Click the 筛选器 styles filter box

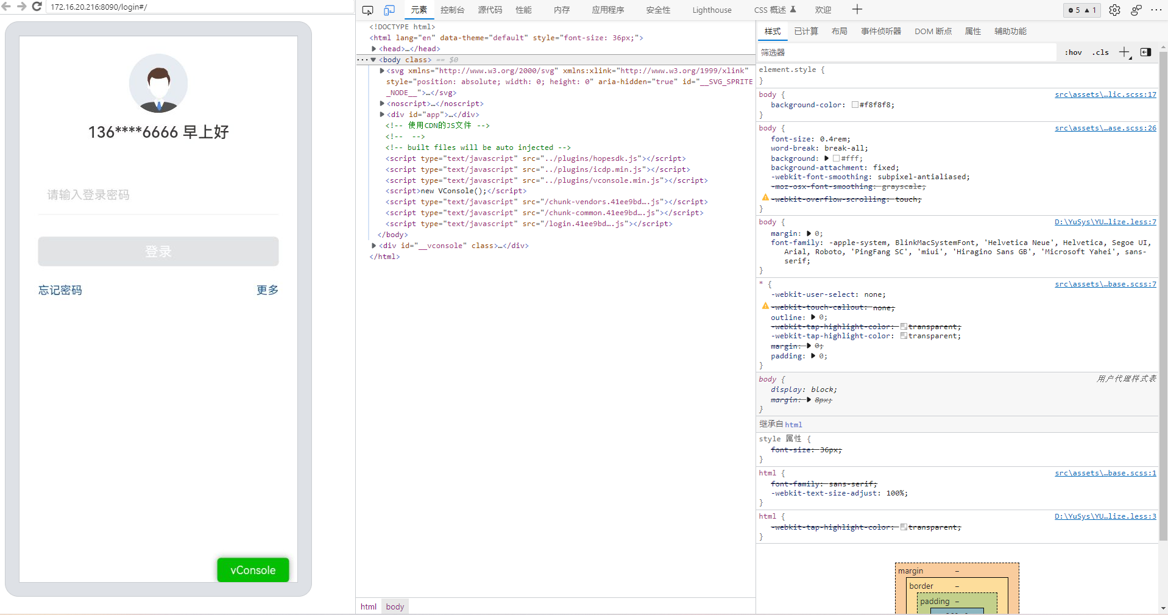tap(907, 52)
